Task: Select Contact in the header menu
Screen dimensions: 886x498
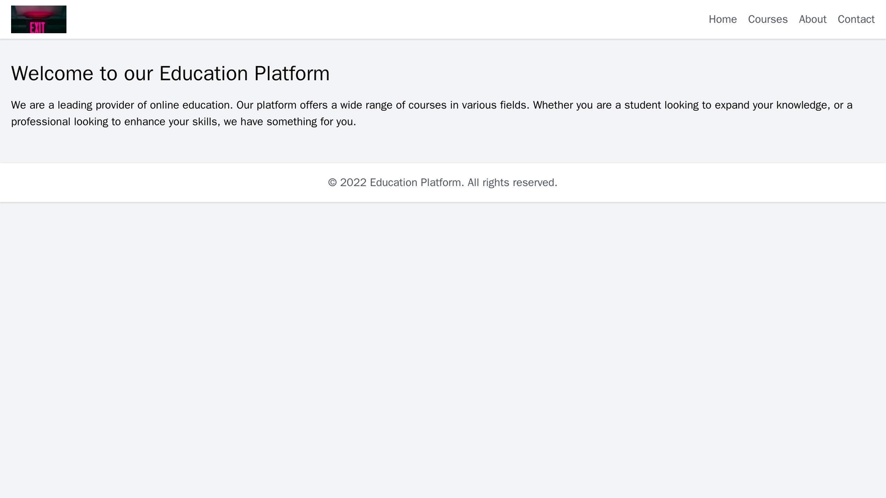Action: click(856, 19)
